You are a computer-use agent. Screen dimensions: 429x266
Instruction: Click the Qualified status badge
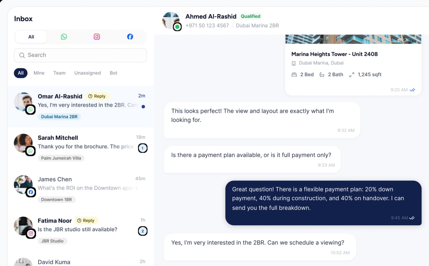pos(251,16)
